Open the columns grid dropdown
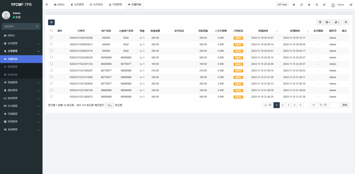355x174 pixels. pos(328,22)
